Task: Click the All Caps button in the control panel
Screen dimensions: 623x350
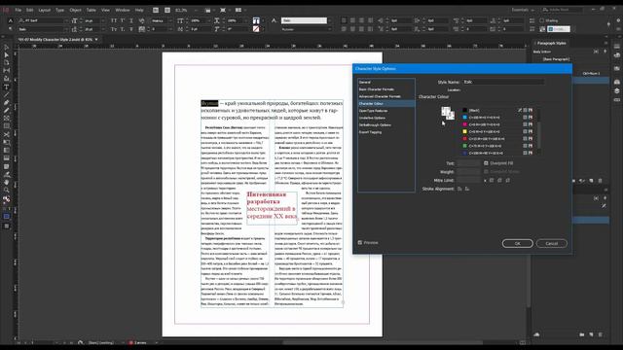Action: pos(114,20)
